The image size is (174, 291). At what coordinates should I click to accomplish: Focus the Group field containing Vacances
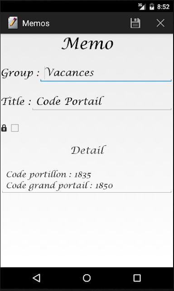tap(106, 73)
